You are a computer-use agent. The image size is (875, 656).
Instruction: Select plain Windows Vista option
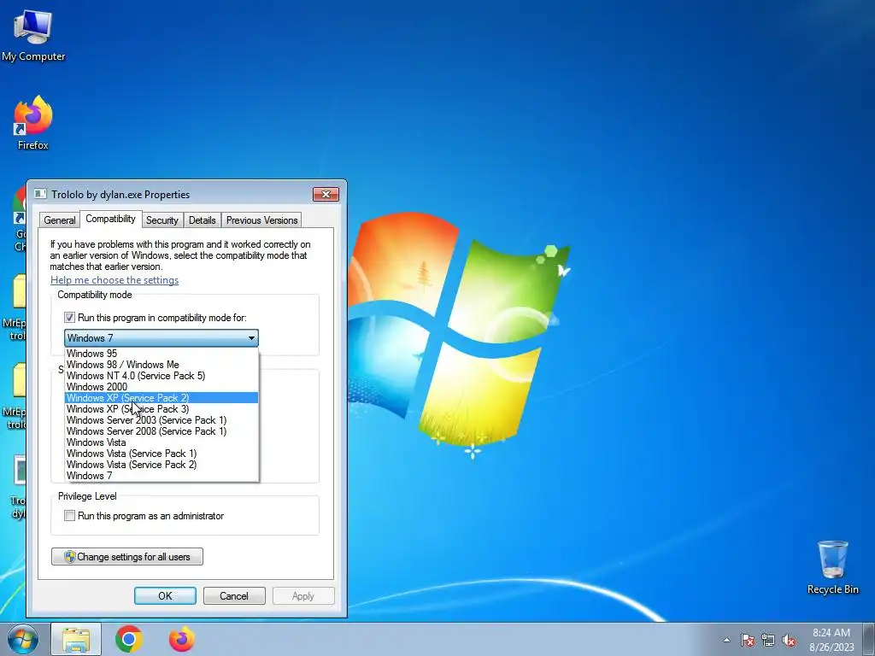[x=161, y=442]
